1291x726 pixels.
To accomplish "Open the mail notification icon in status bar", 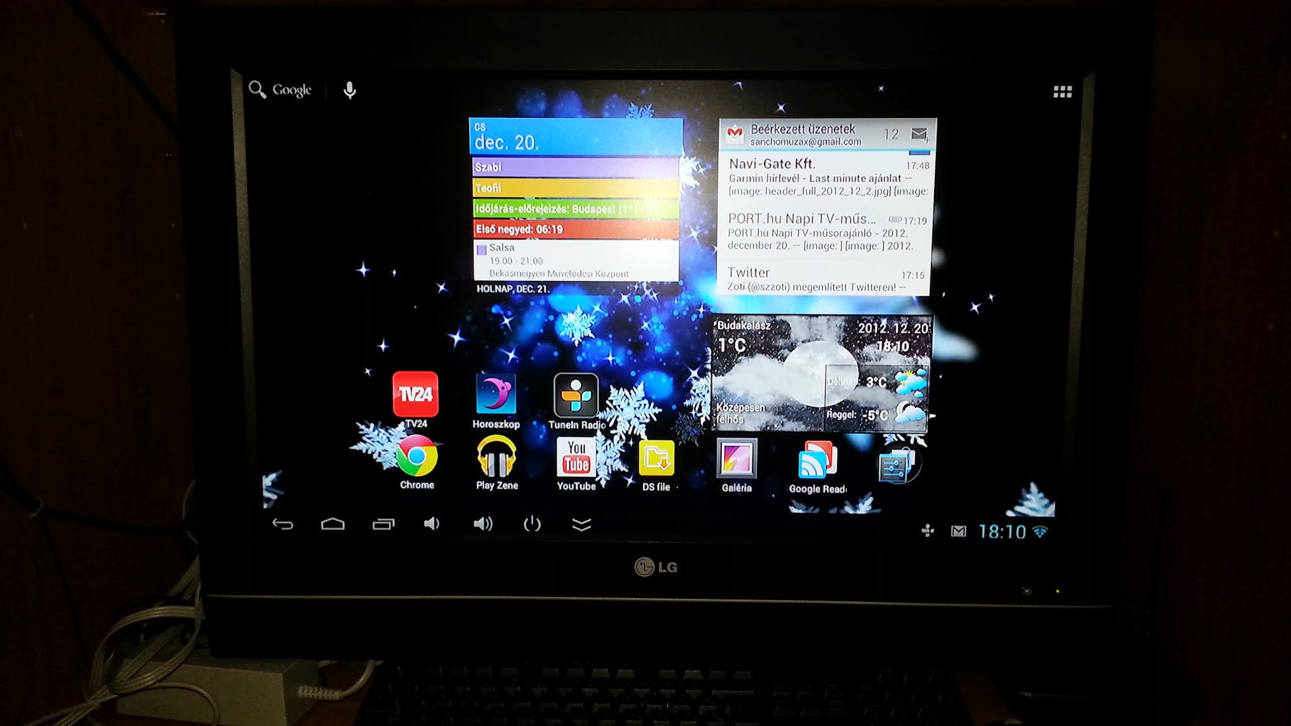I will [958, 531].
